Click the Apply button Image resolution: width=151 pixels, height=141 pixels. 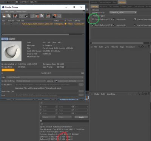[x=81, y=117]
